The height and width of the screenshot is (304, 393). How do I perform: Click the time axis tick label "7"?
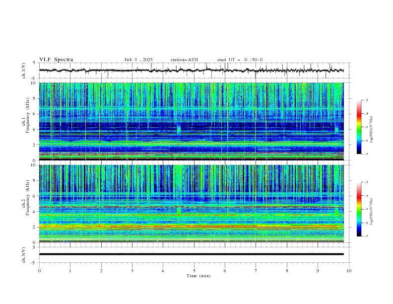256,271
